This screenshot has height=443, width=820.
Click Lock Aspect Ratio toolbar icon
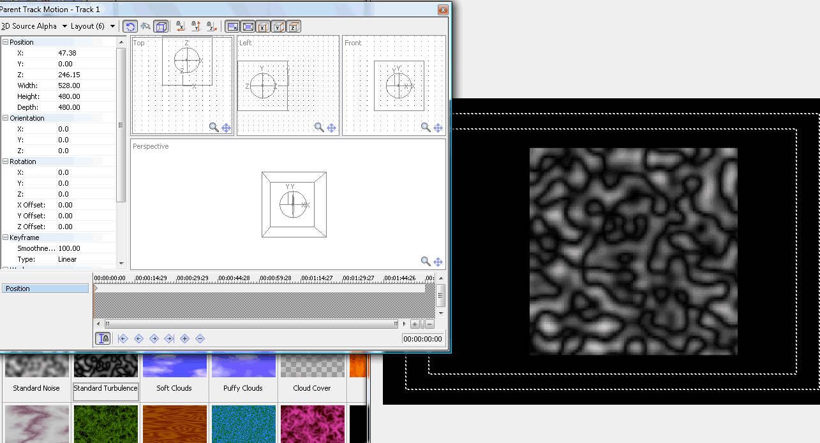pyautogui.click(x=232, y=26)
